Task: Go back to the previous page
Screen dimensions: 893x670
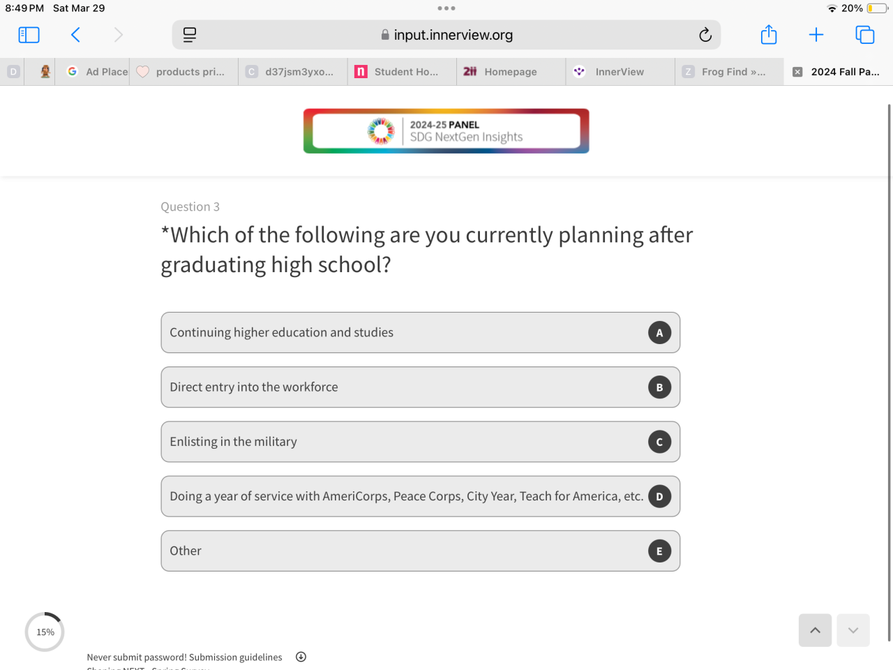Action: (75, 35)
